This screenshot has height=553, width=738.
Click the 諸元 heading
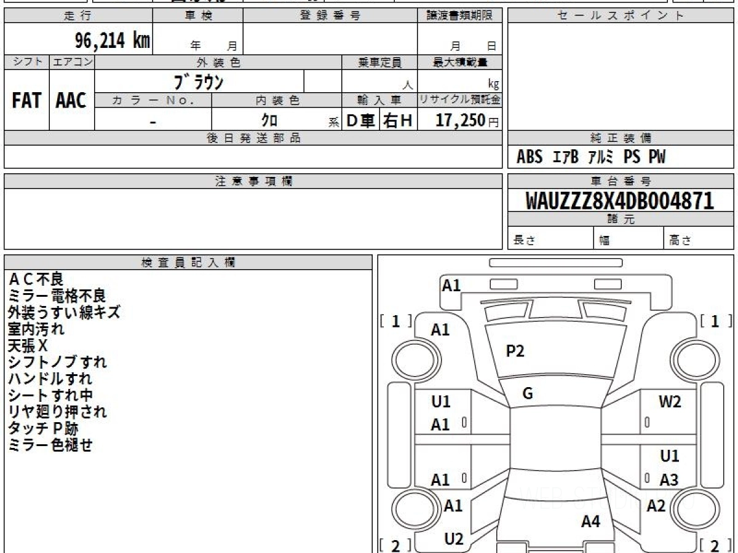click(621, 219)
